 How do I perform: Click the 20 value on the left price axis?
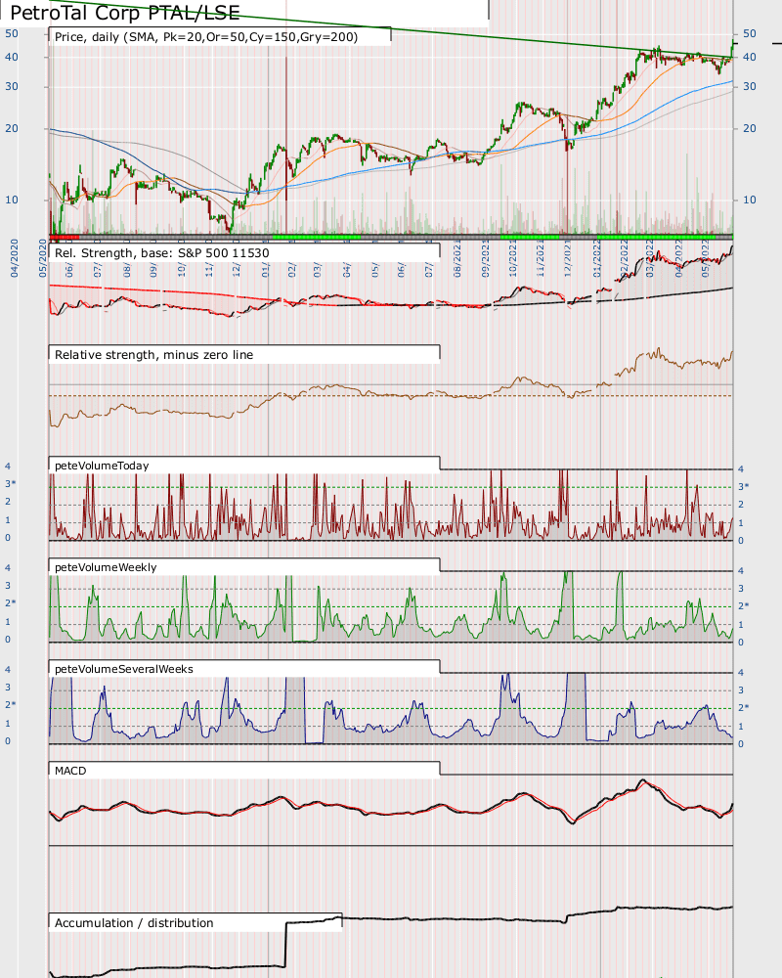[11, 128]
